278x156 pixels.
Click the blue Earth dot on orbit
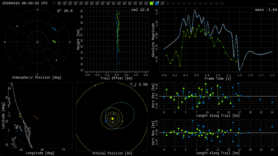[x=106, y=121]
